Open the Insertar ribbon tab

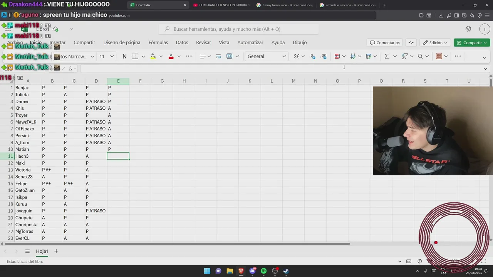pos(57,42)
